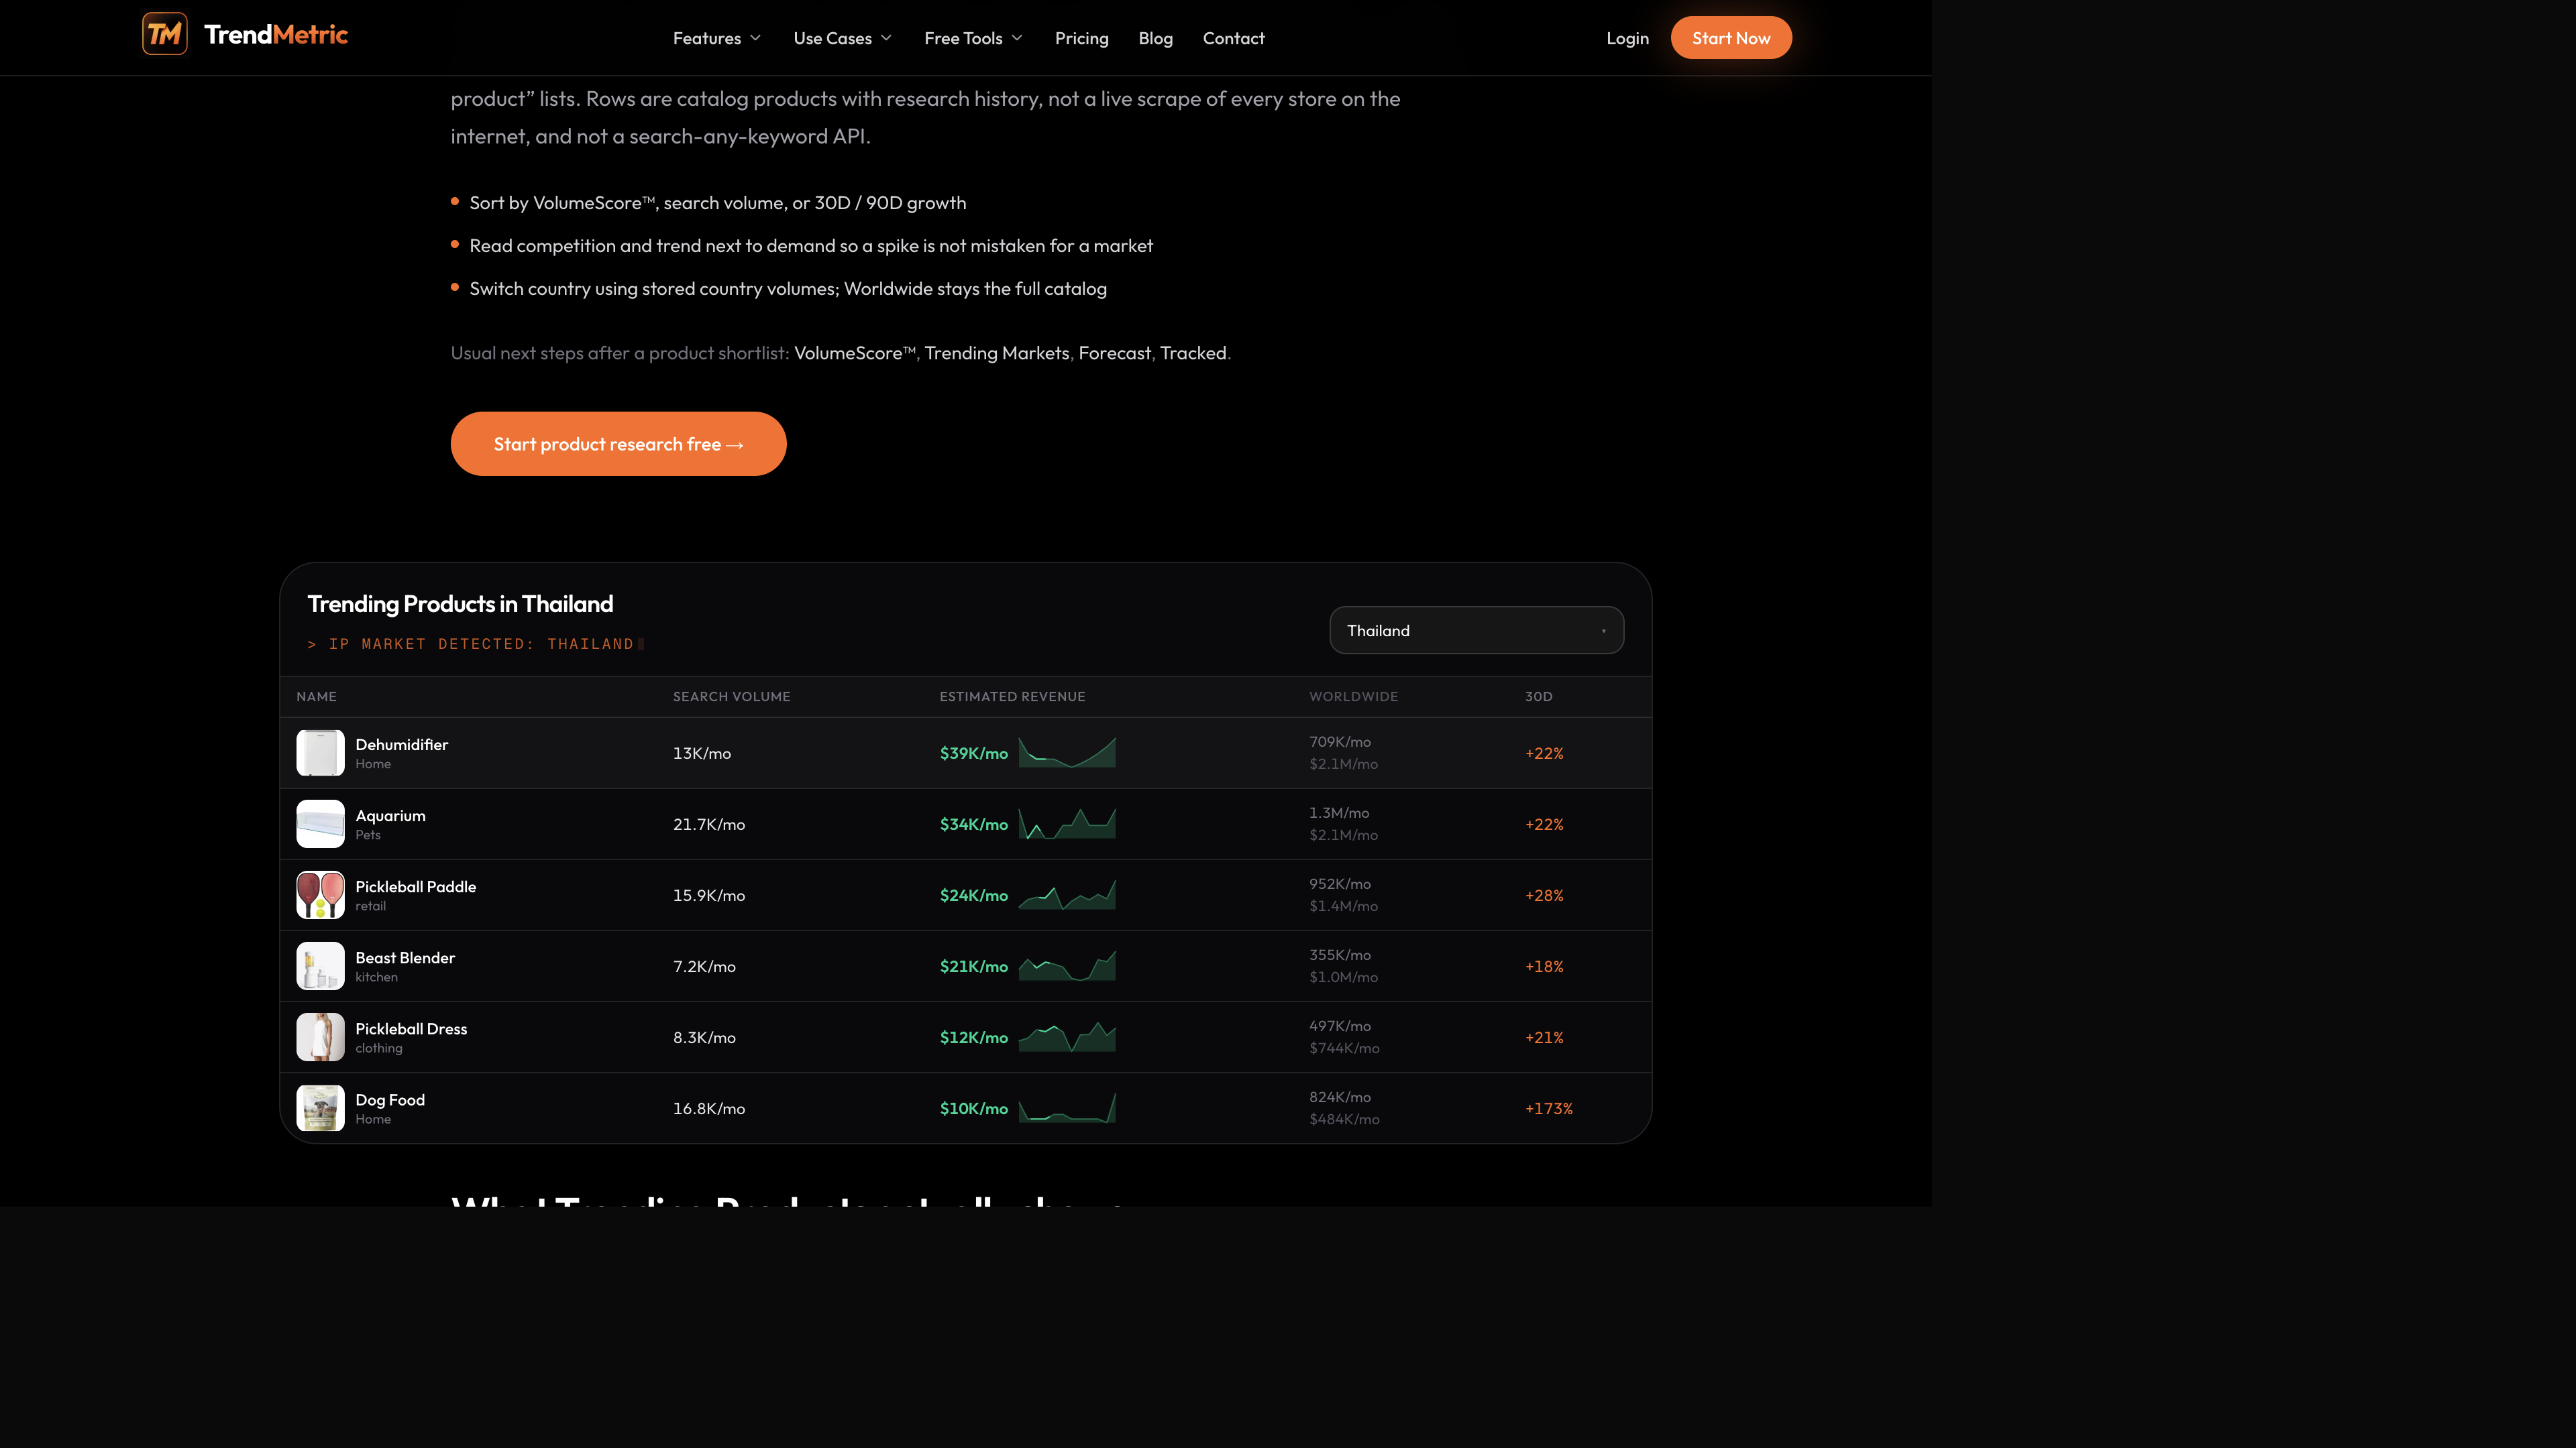
Task: Click the Pickleball Dress product thumbnail
Action: (x=320, y=1036)
